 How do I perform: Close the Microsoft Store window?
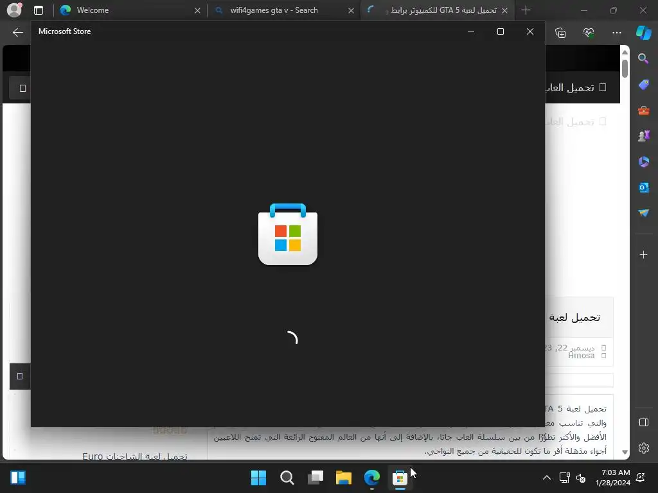[x=530, y=31]
